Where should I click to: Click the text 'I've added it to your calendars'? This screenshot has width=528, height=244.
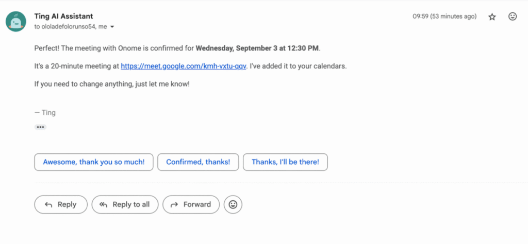299,66
